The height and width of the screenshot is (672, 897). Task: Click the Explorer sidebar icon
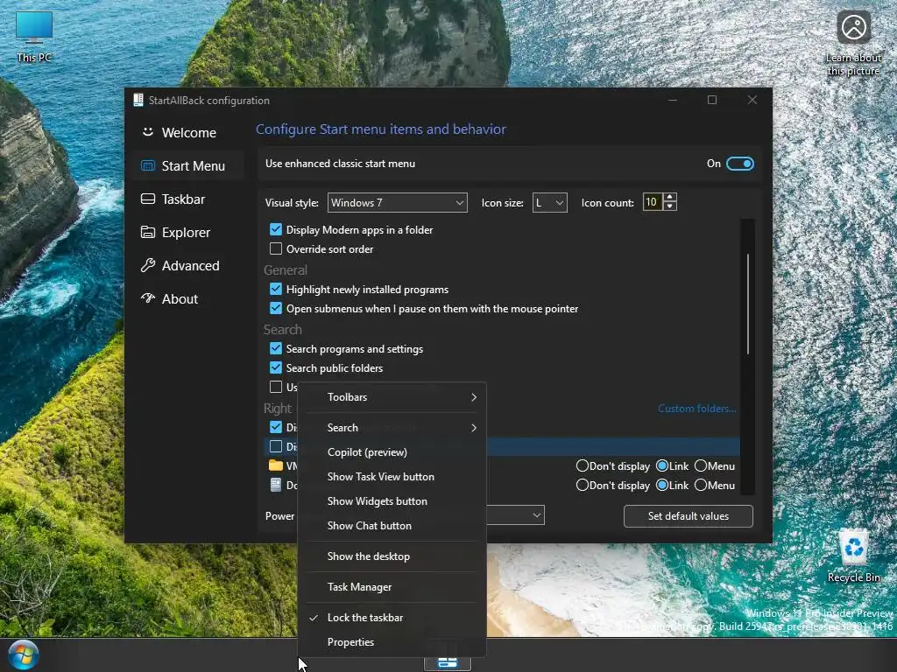tap(147, 232)
